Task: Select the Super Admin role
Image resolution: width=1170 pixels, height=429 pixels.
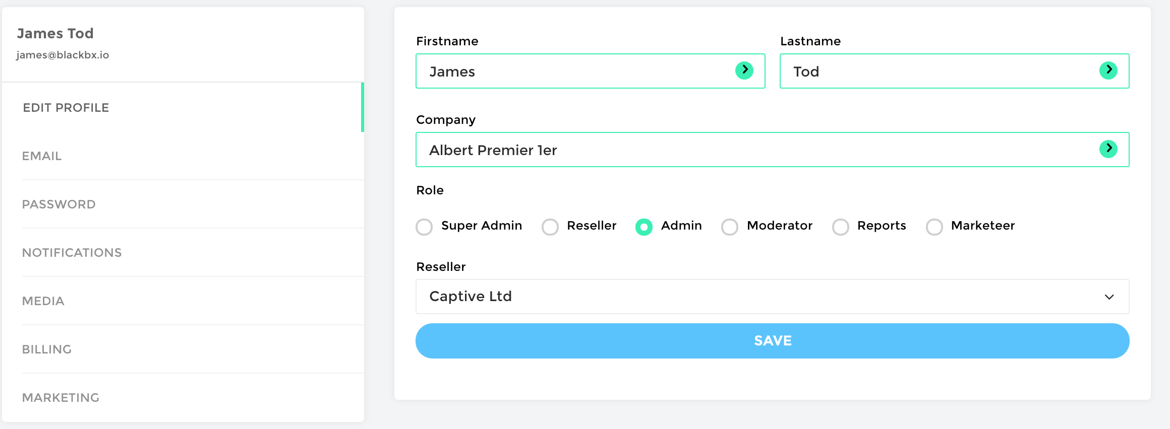Action: pyautogui.click(x=424, y=227)
